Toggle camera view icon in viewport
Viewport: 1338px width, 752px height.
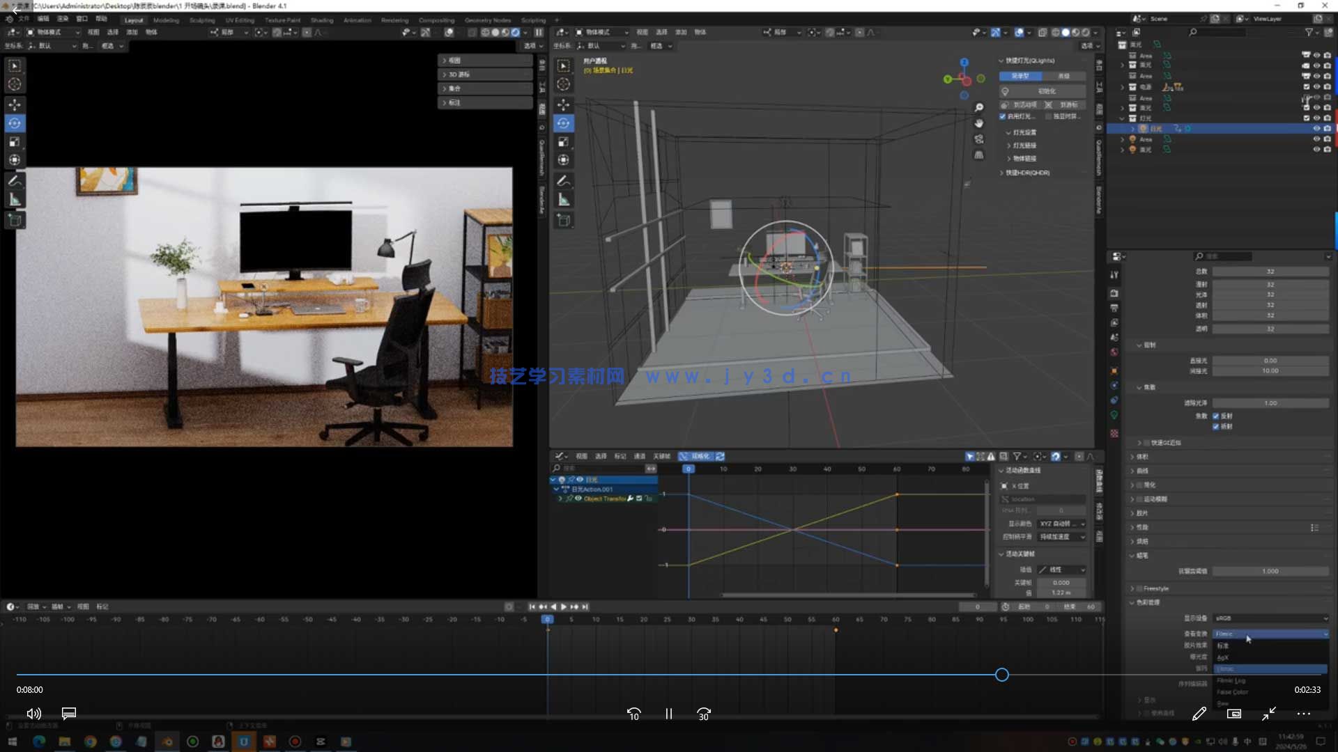coord(978,139)
